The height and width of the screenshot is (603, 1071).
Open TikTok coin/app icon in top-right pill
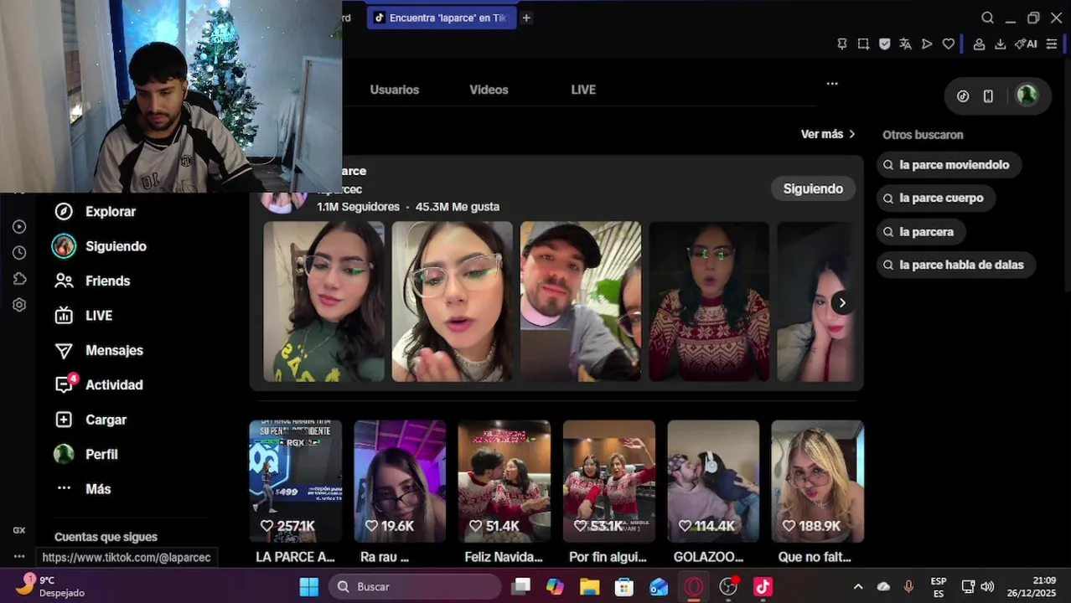pos(963,96)
